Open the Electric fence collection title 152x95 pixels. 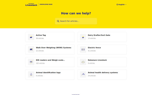94,48
